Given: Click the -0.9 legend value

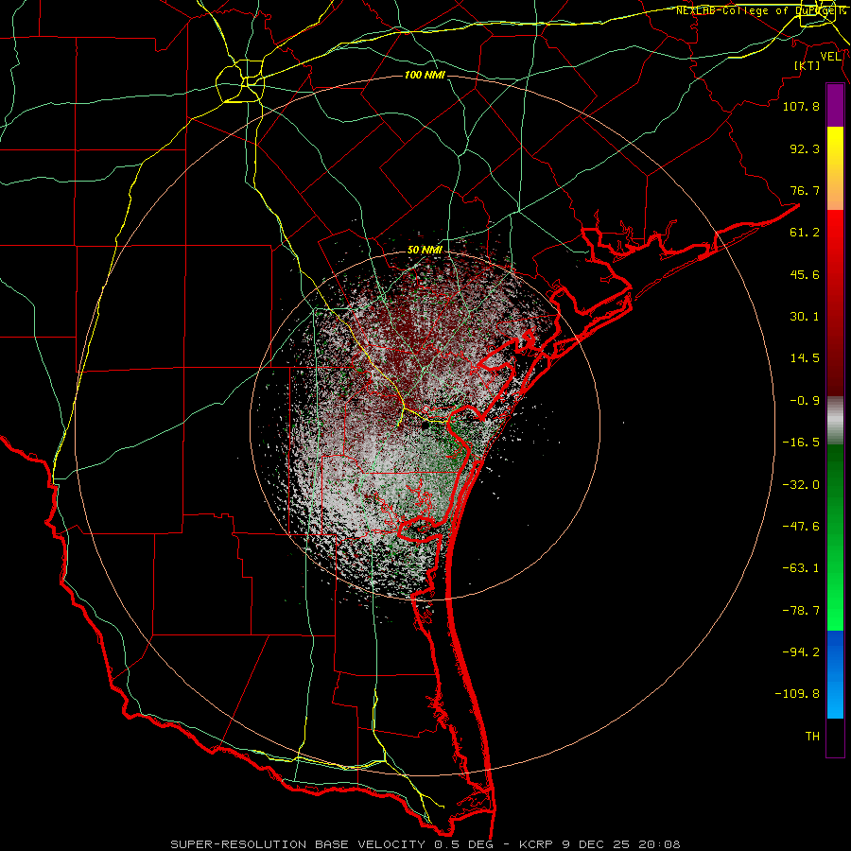Looking at the screenshot, I should coord(805,401).
